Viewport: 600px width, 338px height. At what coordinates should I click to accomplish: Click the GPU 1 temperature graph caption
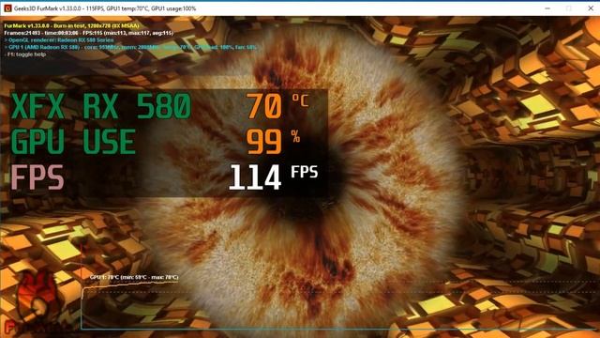[x=134, y=277]
